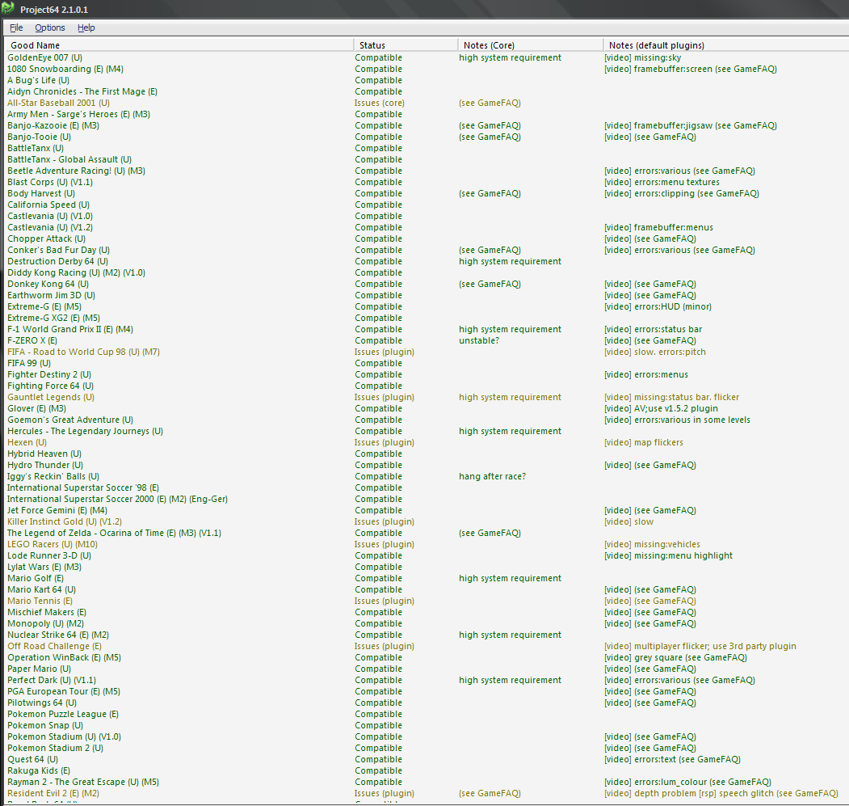The width and height of the screenshot is (849, 806).
Task: Sort by the Status column header
Action: [406, 45]
